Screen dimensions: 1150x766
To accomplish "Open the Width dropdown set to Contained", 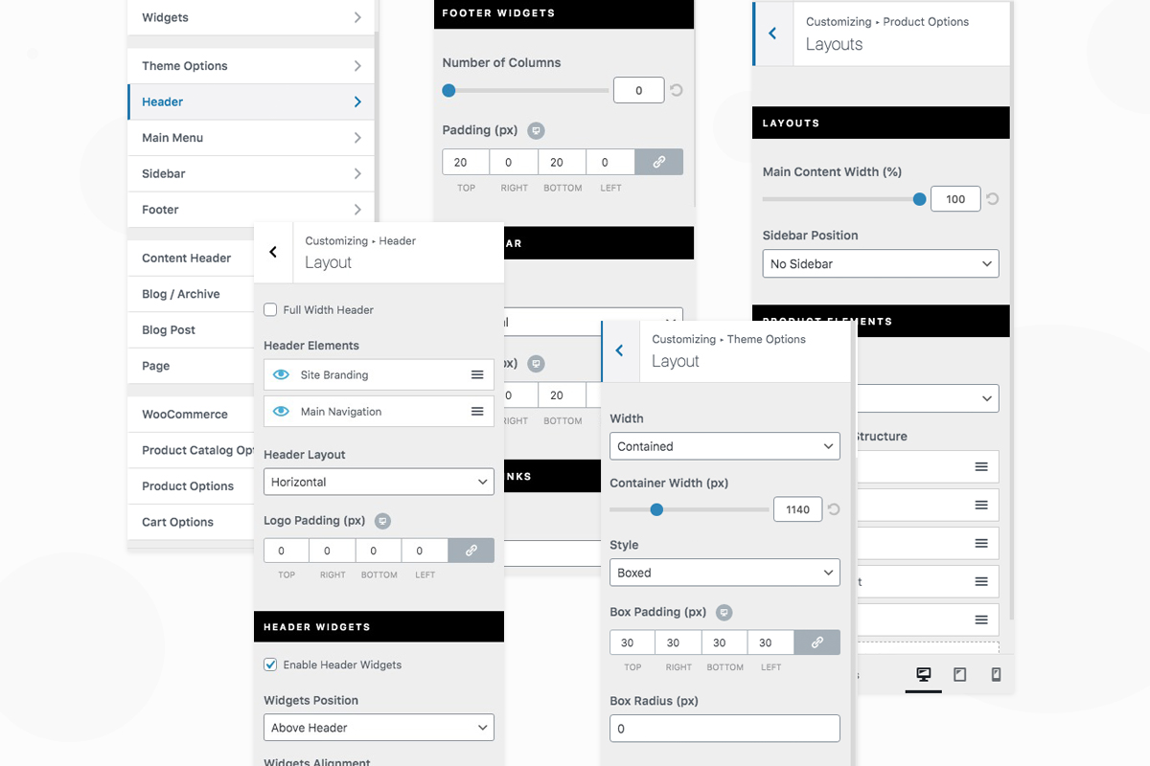I will (x=724, y=446).
